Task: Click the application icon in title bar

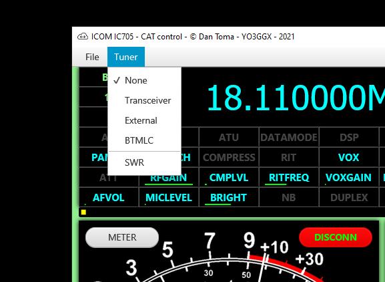Action: 83,37
